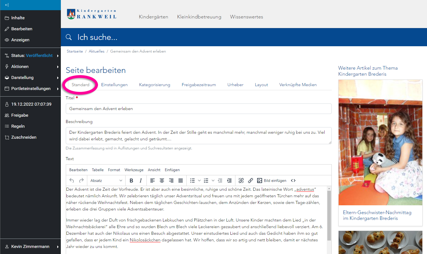Image resolution: width=427 pixels, height=254 pixels.
Task: Click Bild einfügen button
Action: 272,181
